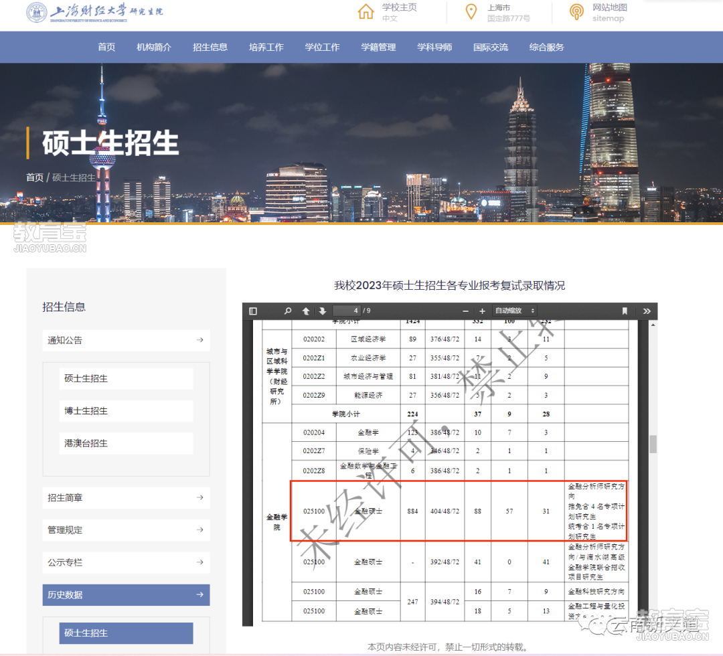Click the 农业经济学 major cell
723x656 pixels.
(368, 357)
